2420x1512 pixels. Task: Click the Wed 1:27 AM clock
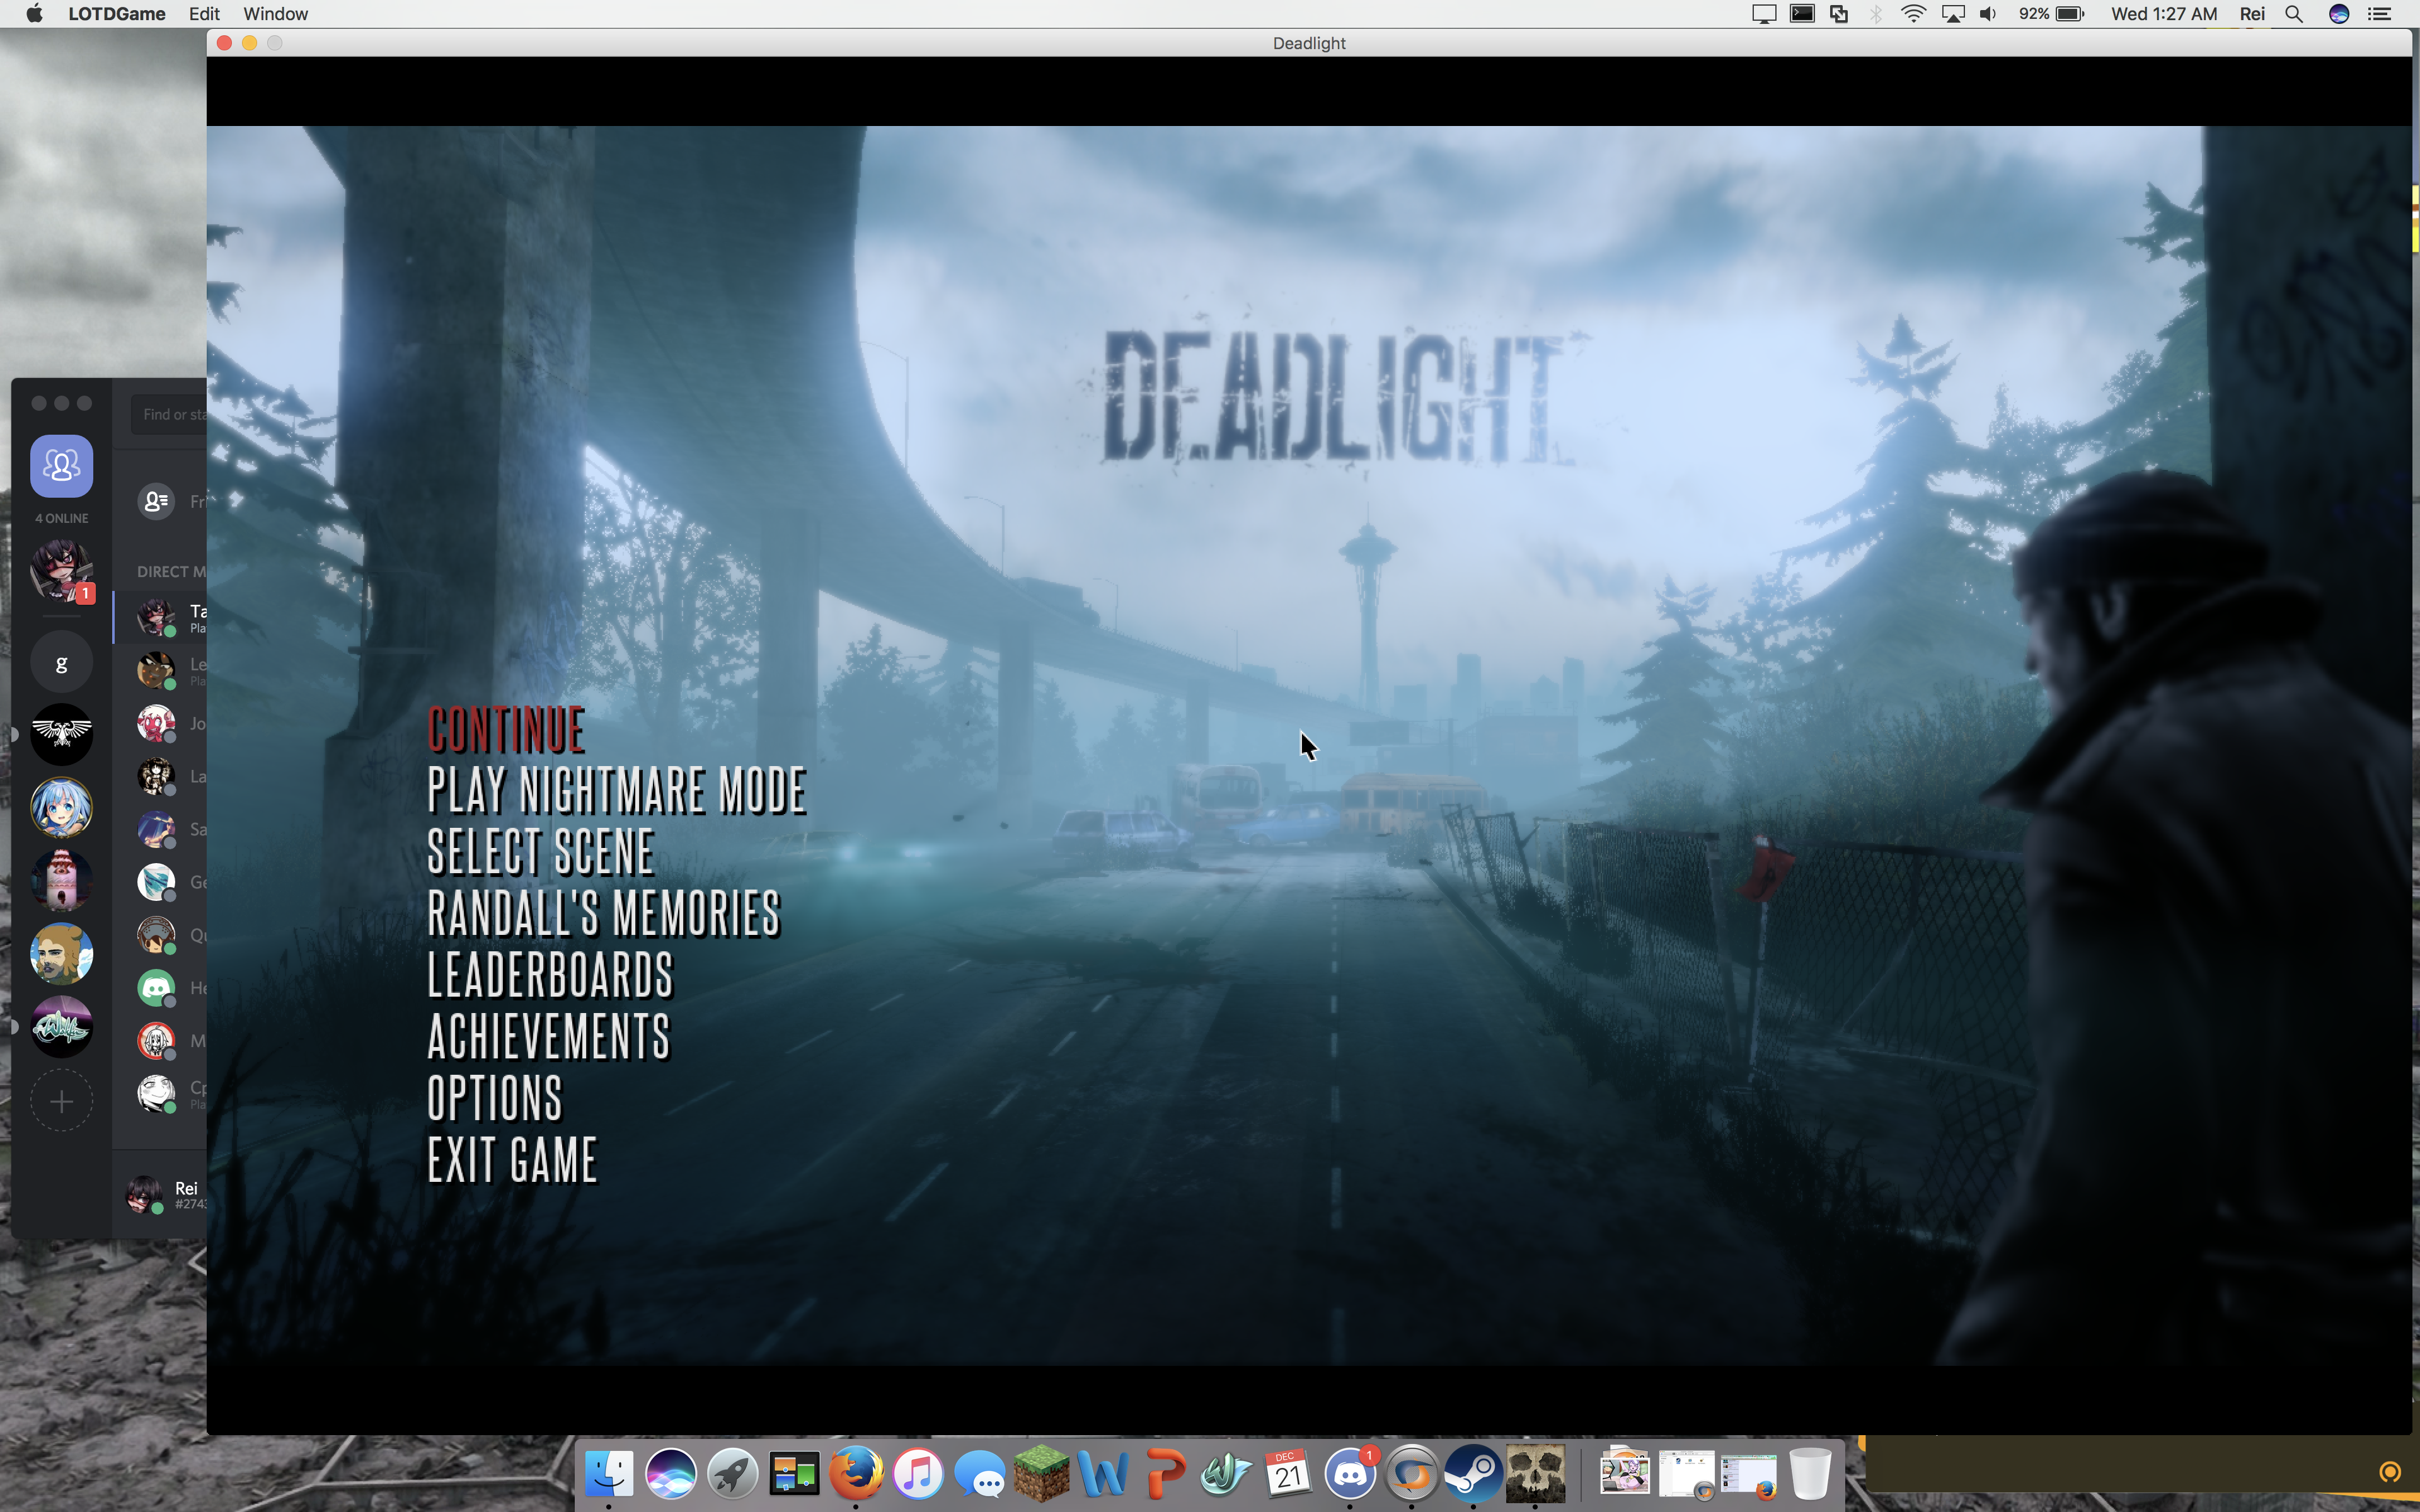tap(2164, 14)
